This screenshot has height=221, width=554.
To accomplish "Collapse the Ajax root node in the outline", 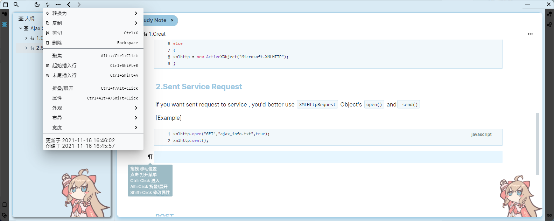I will [21, 28].
